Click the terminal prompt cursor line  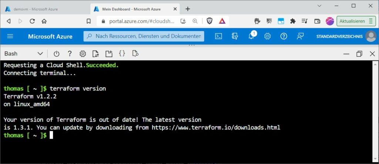coord(28,135)
